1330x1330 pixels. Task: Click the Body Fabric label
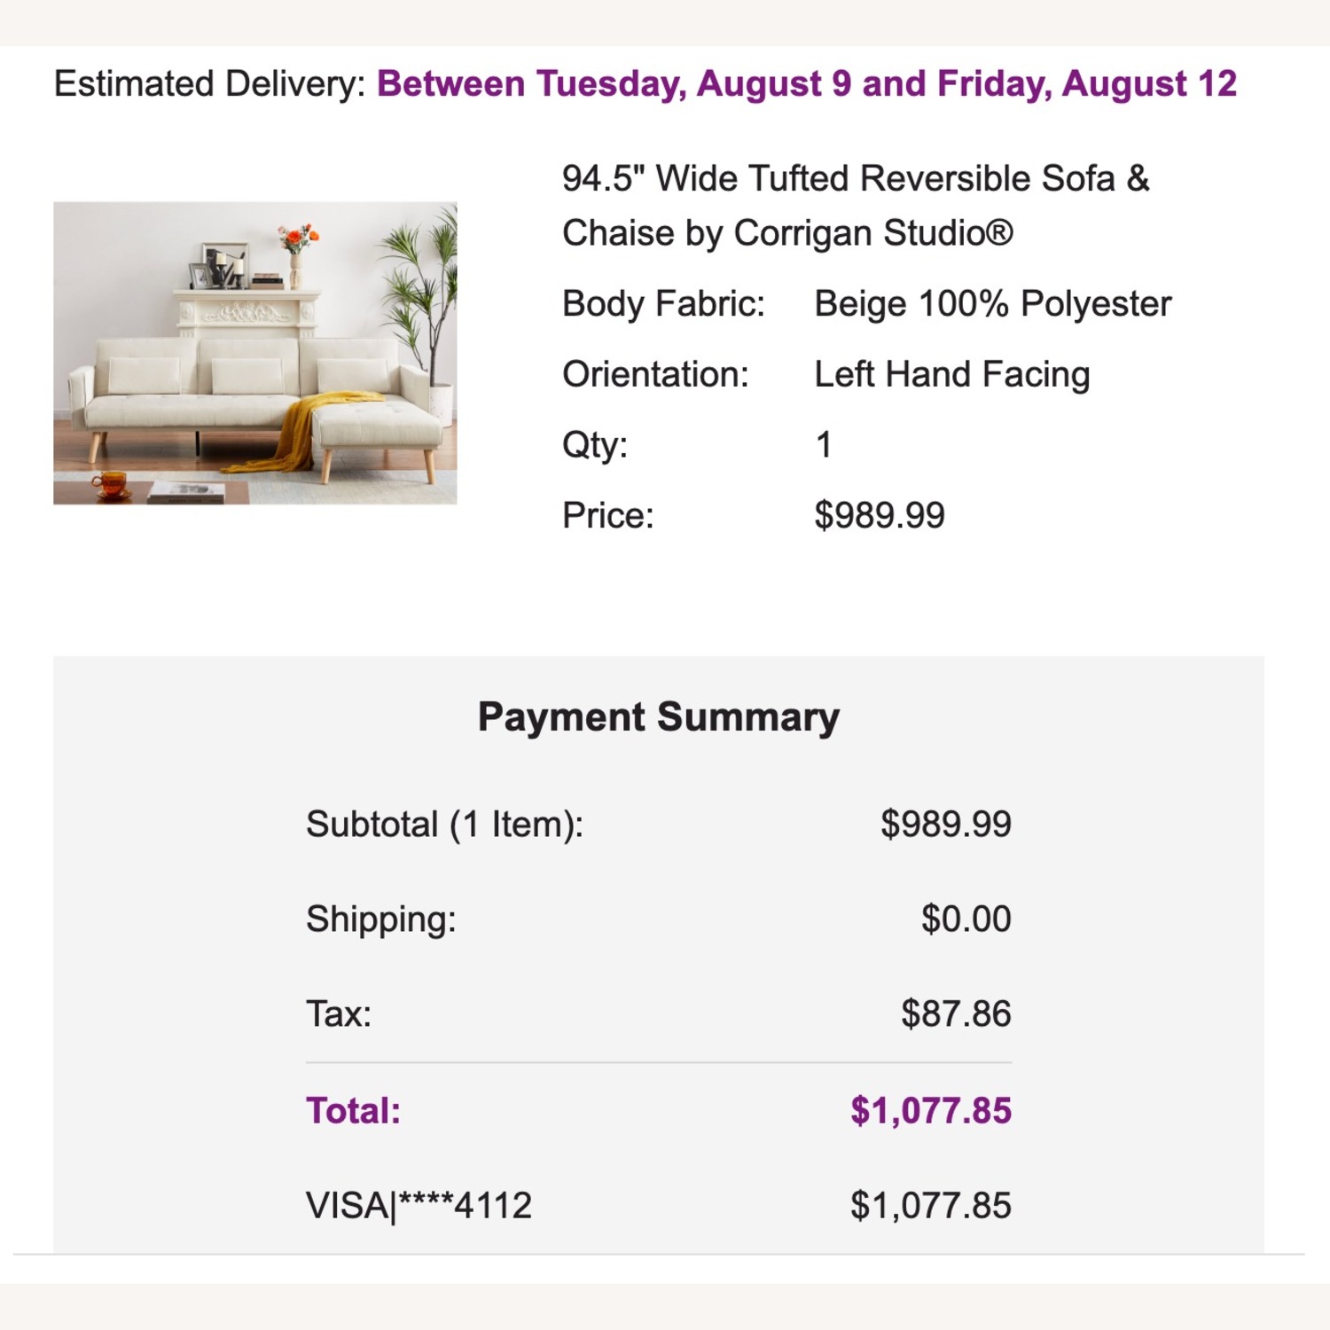663,304
